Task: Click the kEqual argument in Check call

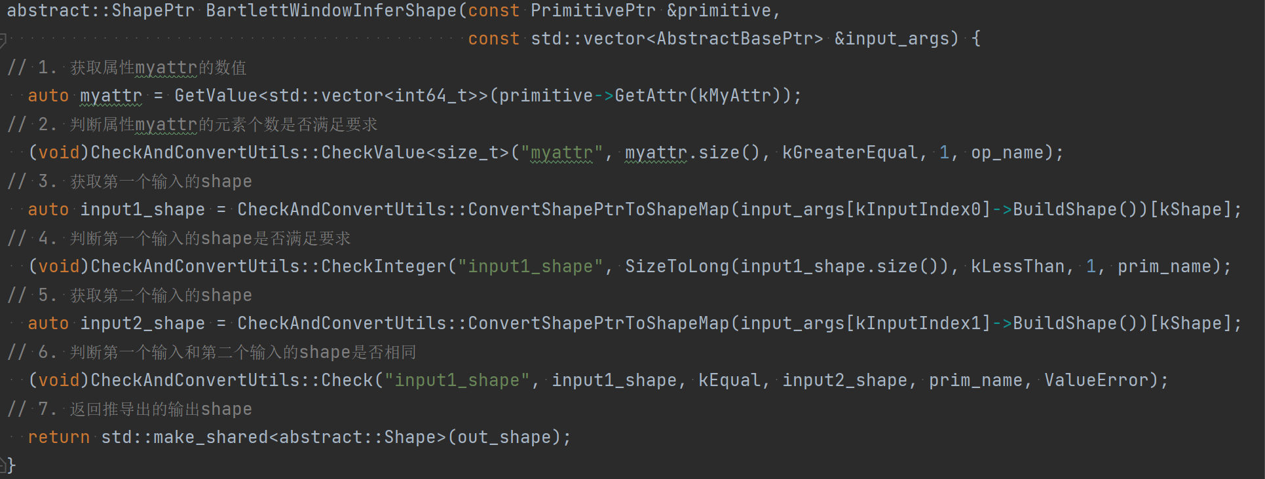Action: pyautogui.click(x=729, y=381)
